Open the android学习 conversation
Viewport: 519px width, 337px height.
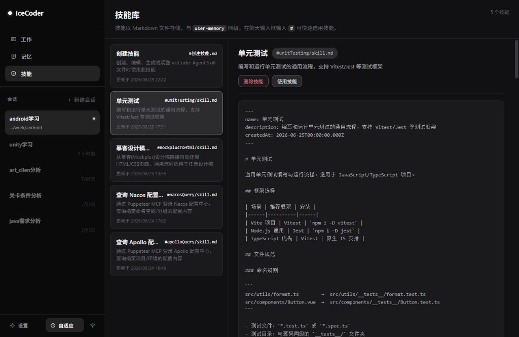(x=52, y=123)
